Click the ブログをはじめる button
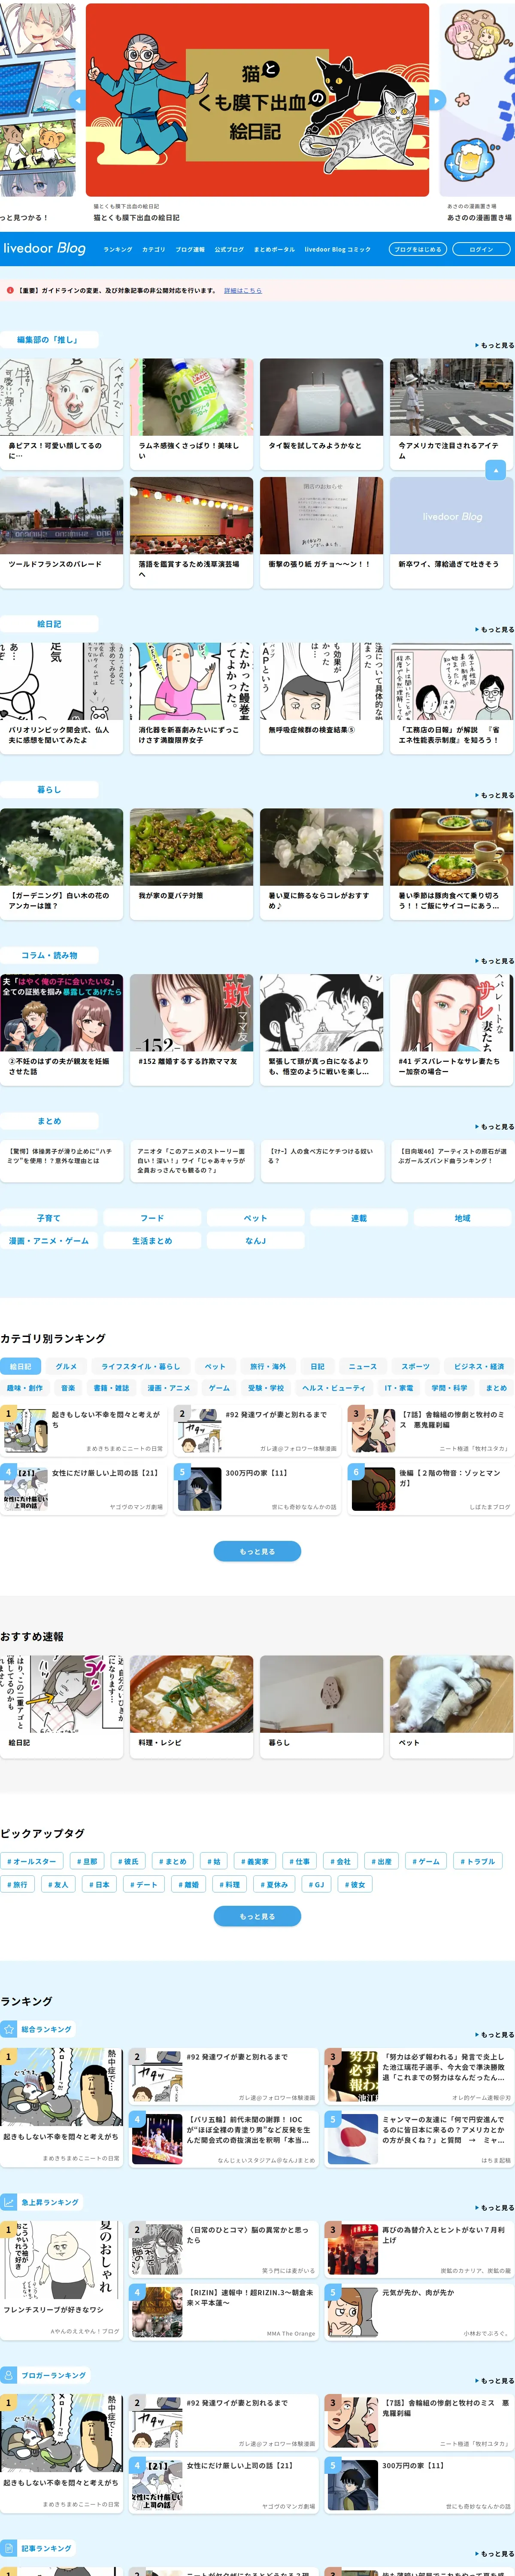The width and height of the screenshot is (515, 2576). coord(418,249)
